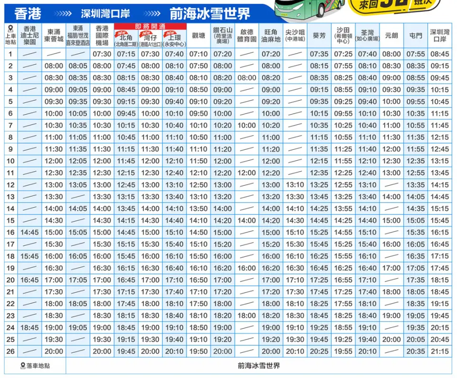The height and width of the screenshot is (378, 457).
Task: Click 21:15 in the 深圳灣口岸 column, row 26
Action: tap(440, 351)
